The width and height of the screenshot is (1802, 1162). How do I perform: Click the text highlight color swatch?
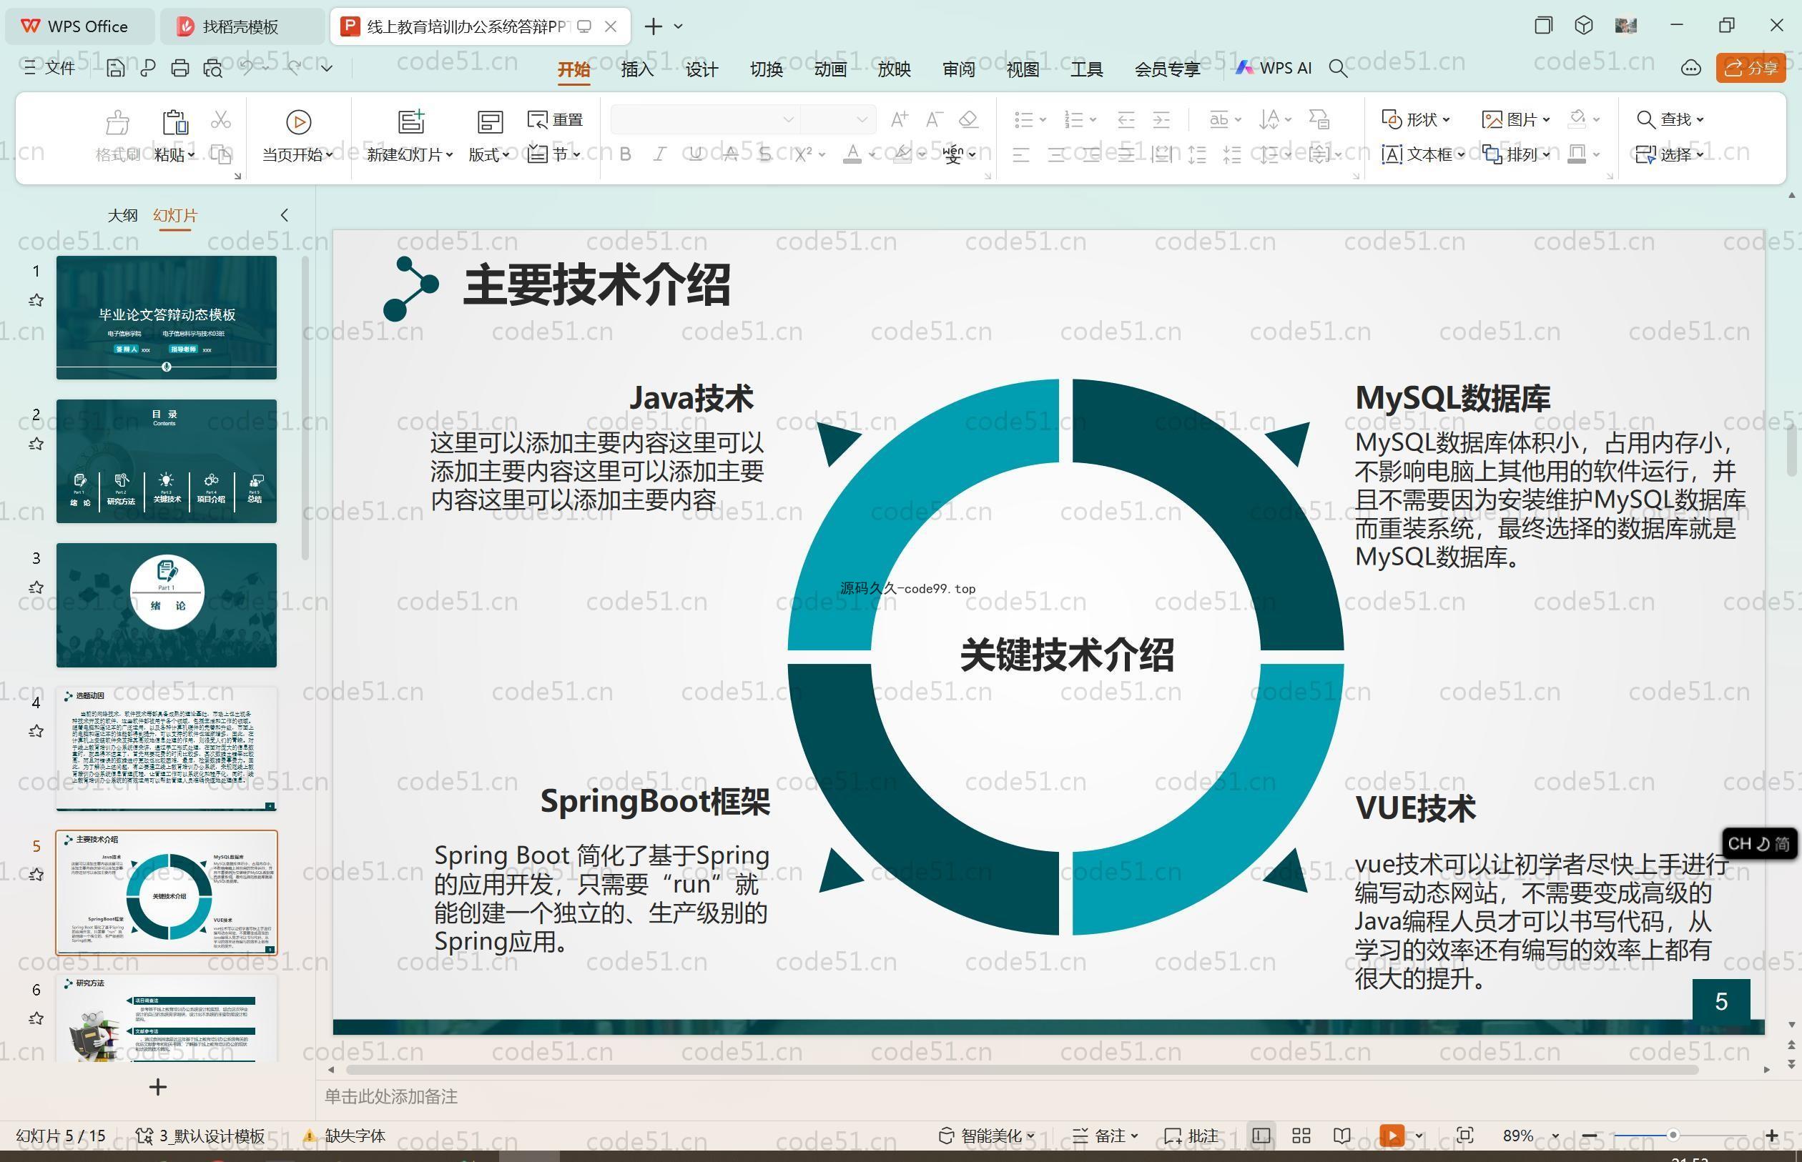click(x=902, y=154)
